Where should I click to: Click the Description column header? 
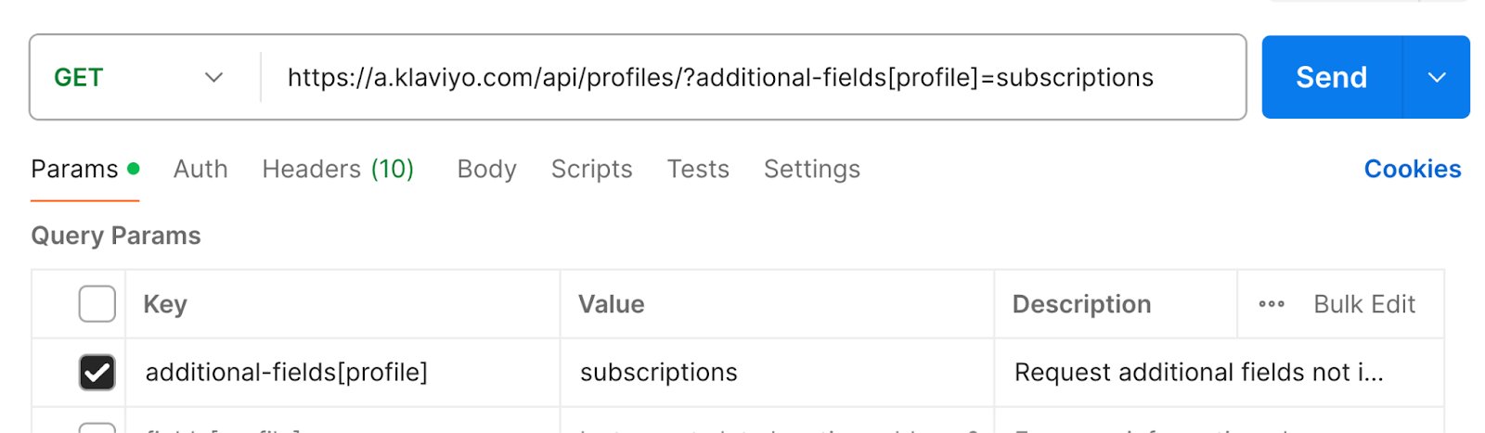[1081, 304]
